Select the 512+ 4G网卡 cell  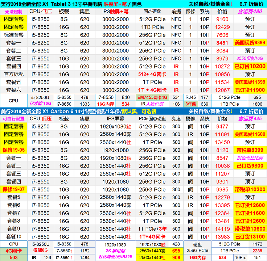[152, 74]
